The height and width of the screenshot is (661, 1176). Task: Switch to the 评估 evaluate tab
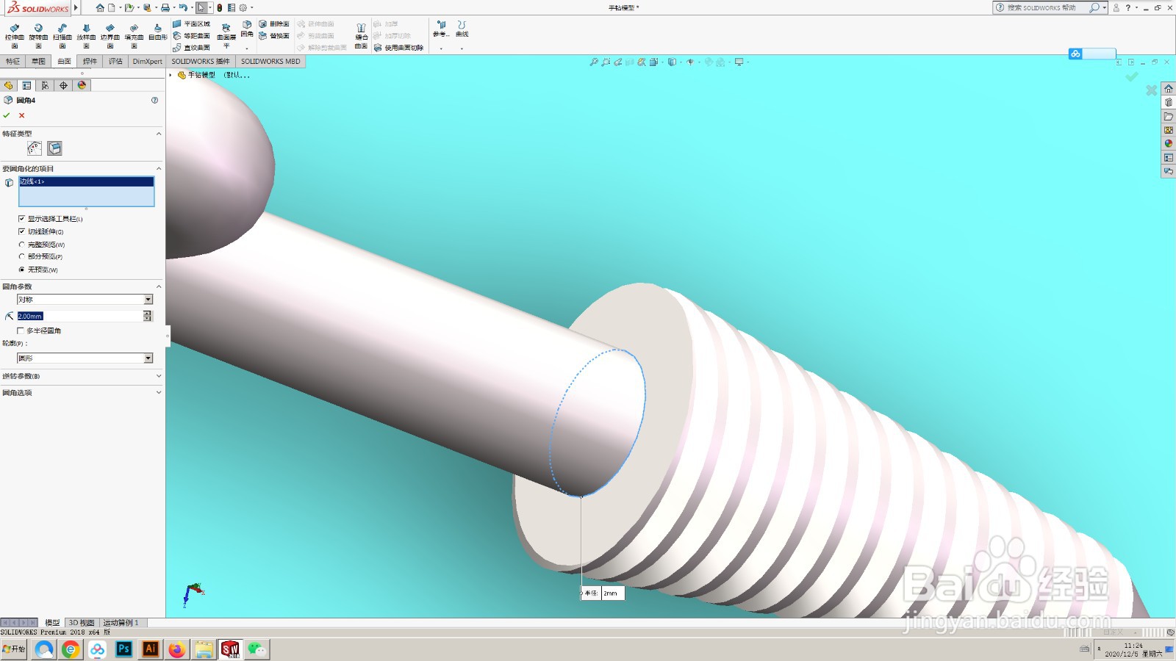coord(115,62)
